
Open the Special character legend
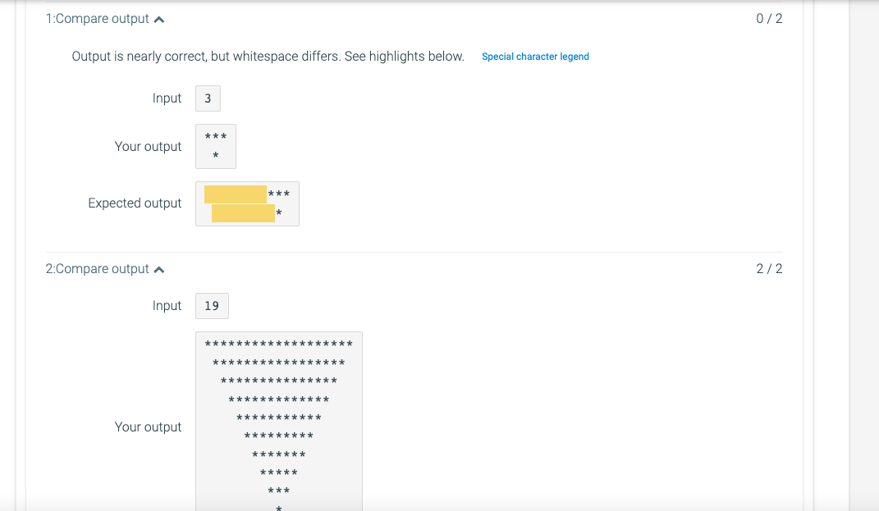[535, 56]
